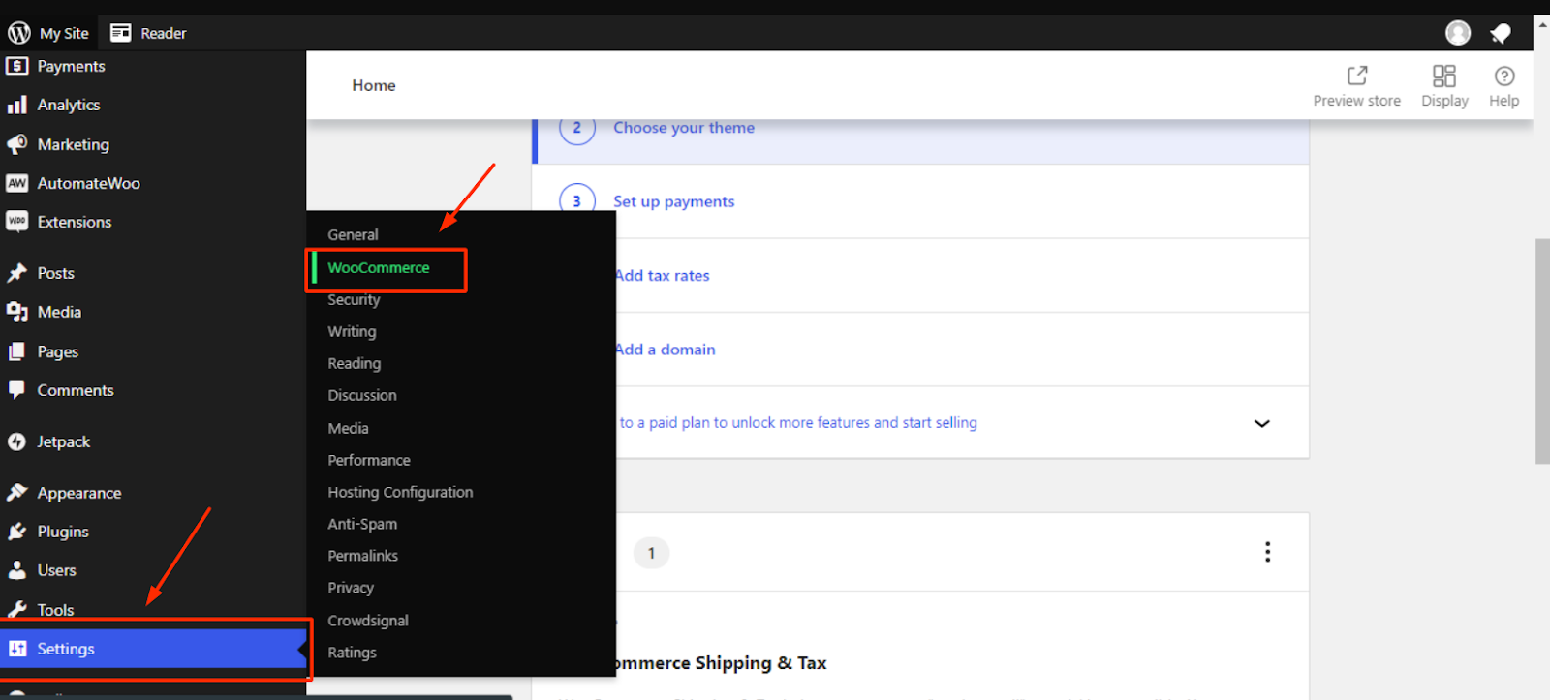Click the Payments sidebar icon
Screen dimensions: 1550x700
(17, 66)
